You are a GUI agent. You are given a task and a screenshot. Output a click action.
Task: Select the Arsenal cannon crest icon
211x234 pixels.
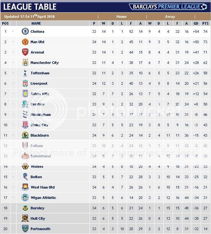(25, 52)
